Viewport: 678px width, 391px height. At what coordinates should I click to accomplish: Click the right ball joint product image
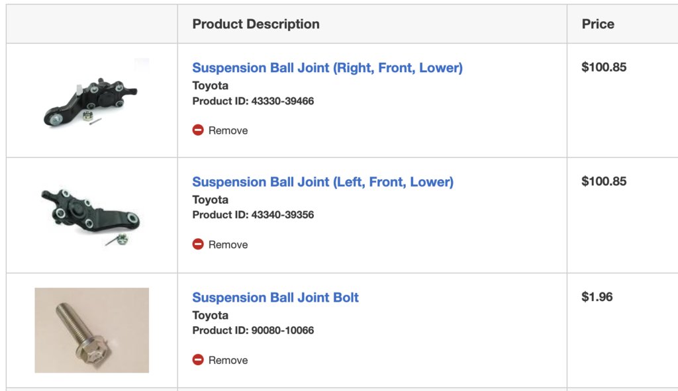pos(91,101)
